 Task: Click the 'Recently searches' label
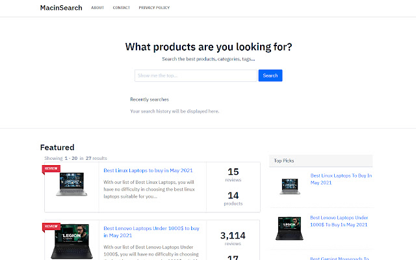click(x=149, y=99)
